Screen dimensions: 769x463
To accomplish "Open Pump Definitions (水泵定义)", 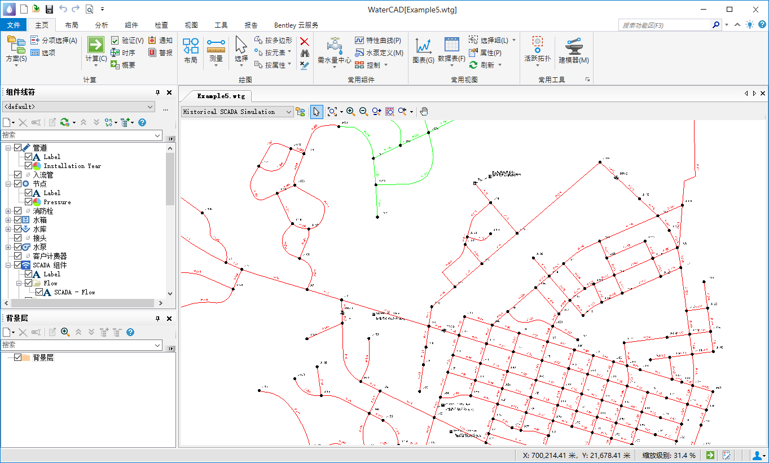I will pos(379,53).
